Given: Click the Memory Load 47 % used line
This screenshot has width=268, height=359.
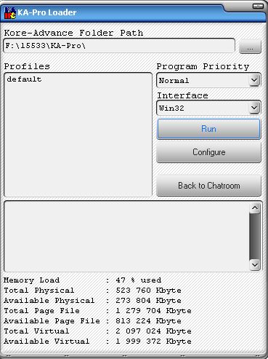Looking at the screenshot, I should click(82, 280).
